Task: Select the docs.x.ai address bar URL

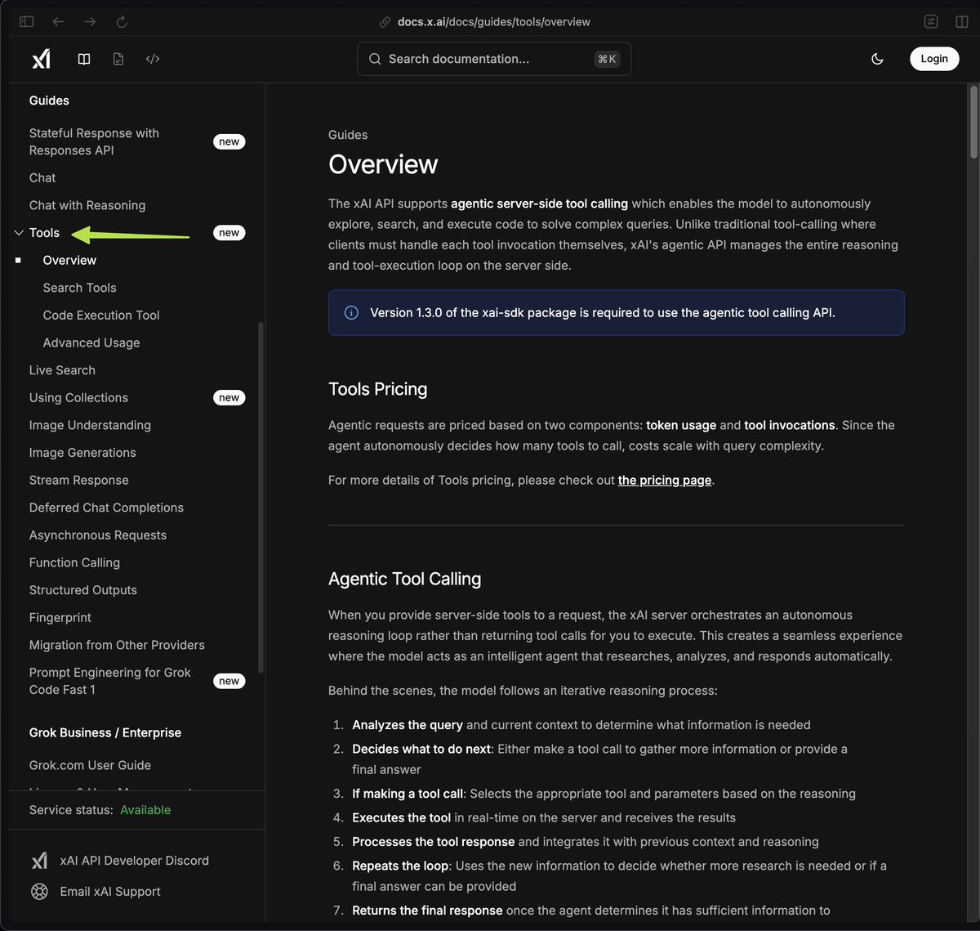Action: point(493,22)
